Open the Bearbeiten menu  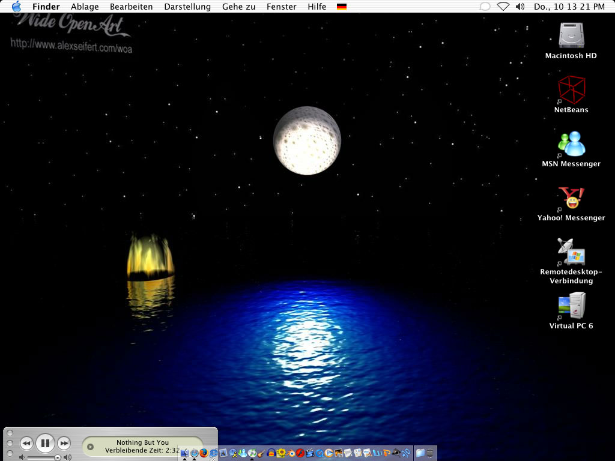(132, 7)
